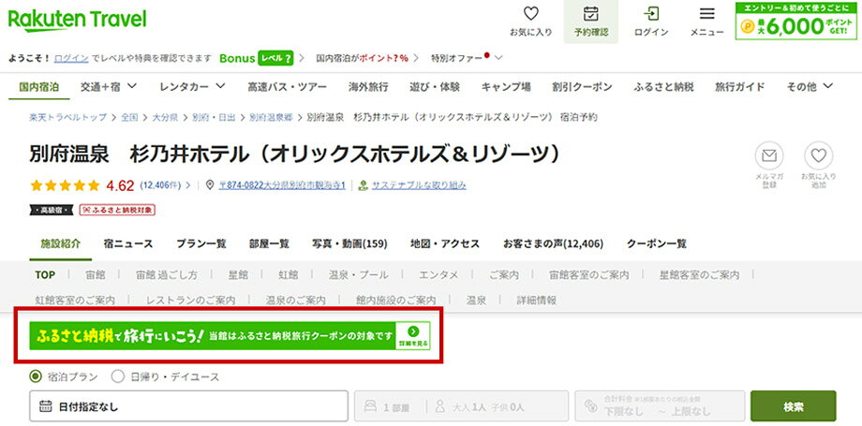Open 割引クーポン menu item
This screenshot has height=426, width=862.
pos(582,87)
